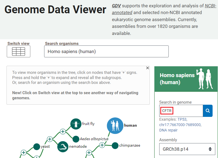Click the 'human' tree label
The image size is (218, 158).
[131, 125]
